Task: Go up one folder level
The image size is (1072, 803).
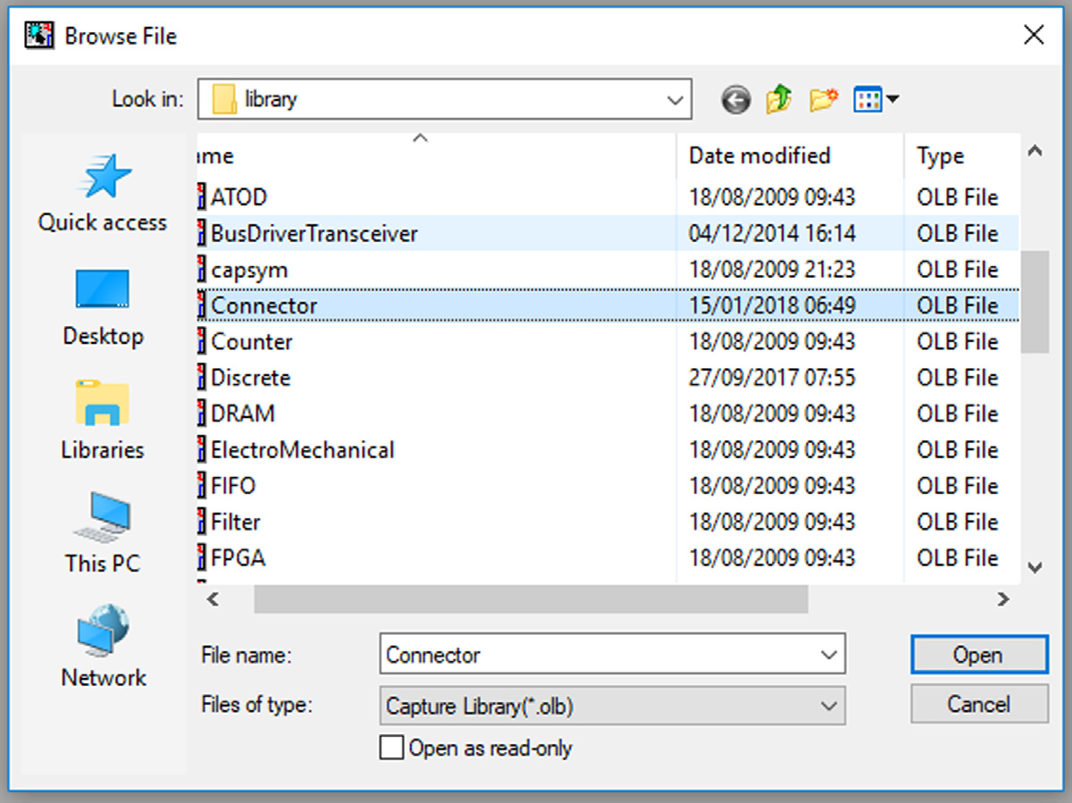Action: pyautogui.click(x=778, y=99)
